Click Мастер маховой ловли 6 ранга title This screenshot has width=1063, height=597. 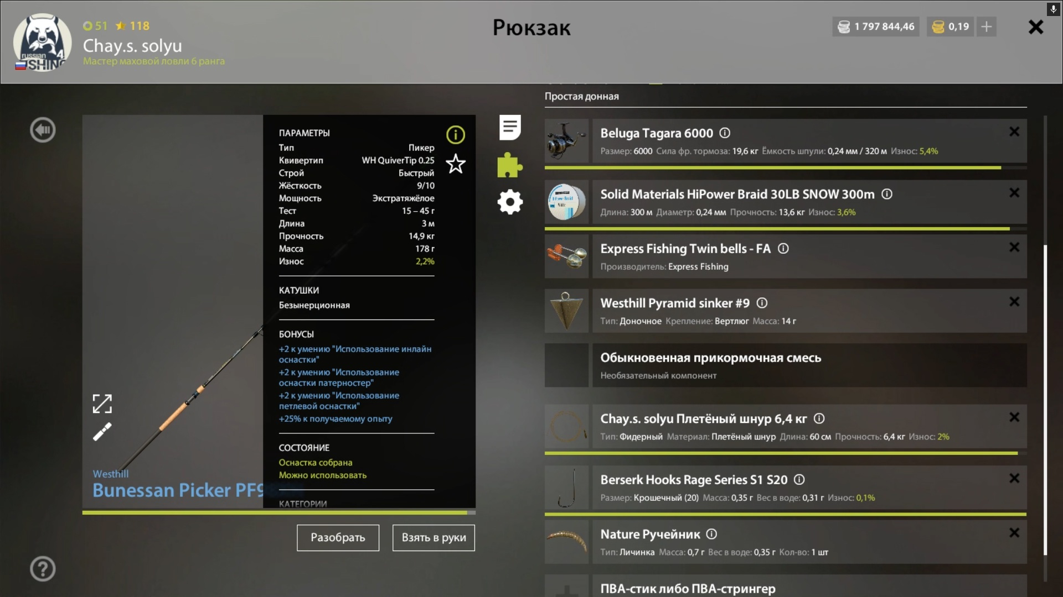pos(154,61)
